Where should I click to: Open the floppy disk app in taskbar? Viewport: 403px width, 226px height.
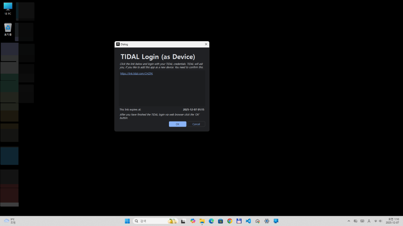tap(239, 221)
